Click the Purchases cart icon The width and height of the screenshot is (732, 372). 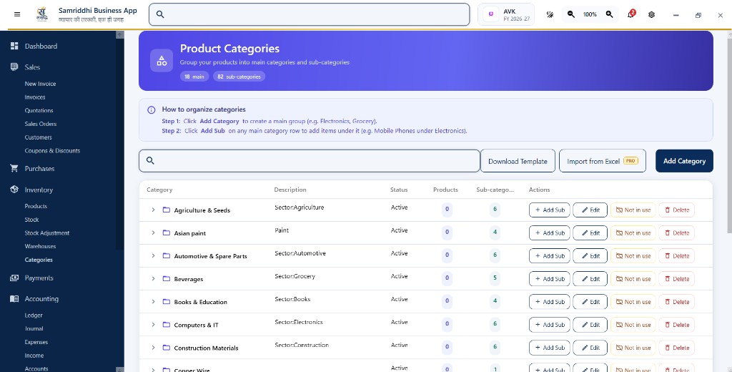coord(14,168)
